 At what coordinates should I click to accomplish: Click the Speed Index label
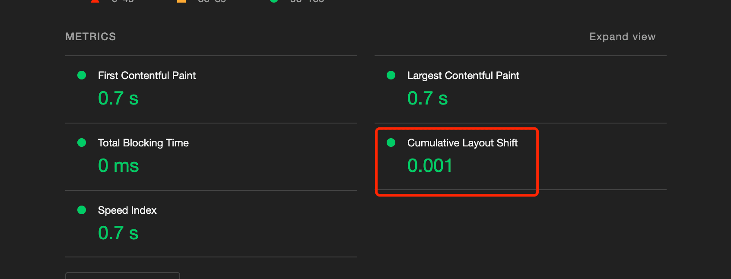(x=127, y=210)
